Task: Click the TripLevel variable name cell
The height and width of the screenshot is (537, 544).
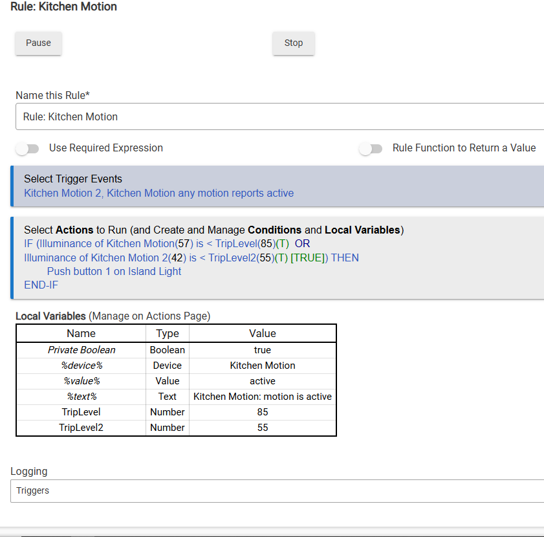Action: 81,412
